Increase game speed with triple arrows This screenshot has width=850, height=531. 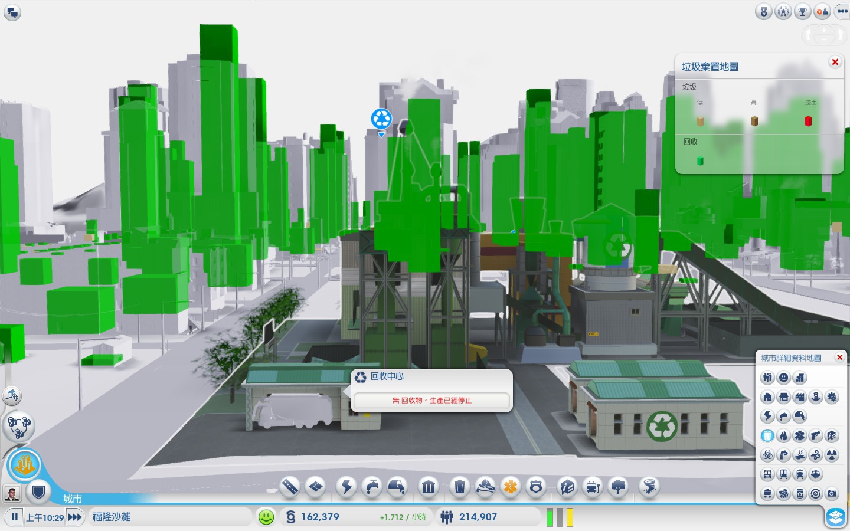(75, 517)
